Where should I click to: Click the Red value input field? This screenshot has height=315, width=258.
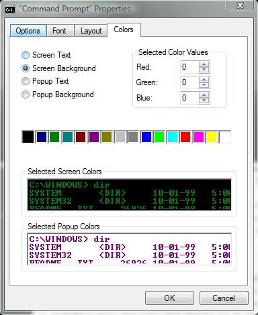point(189,67)
